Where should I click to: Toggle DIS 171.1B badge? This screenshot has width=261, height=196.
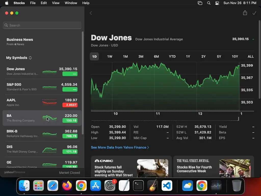(70, 152)
